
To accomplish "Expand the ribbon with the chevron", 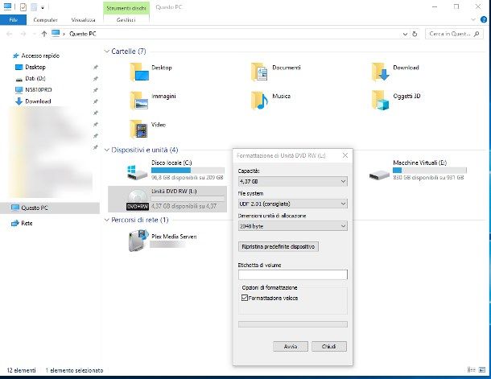I will [473, 19].
